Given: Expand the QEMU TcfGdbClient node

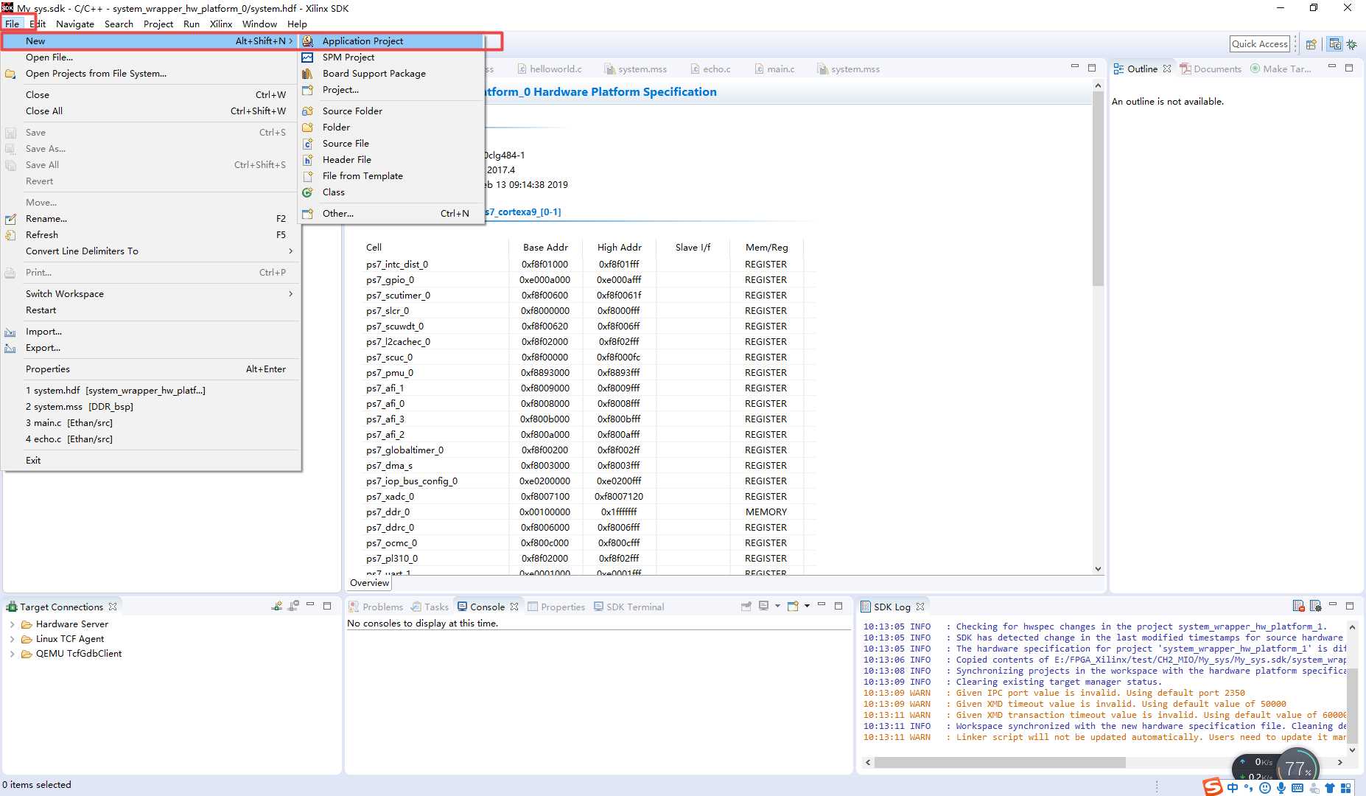Looking at the screenshot, I should click(12, 654).
